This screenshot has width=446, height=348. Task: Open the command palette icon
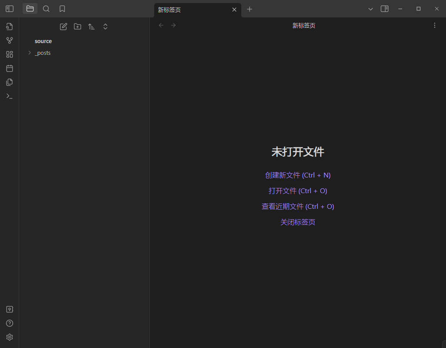[10, 96]
